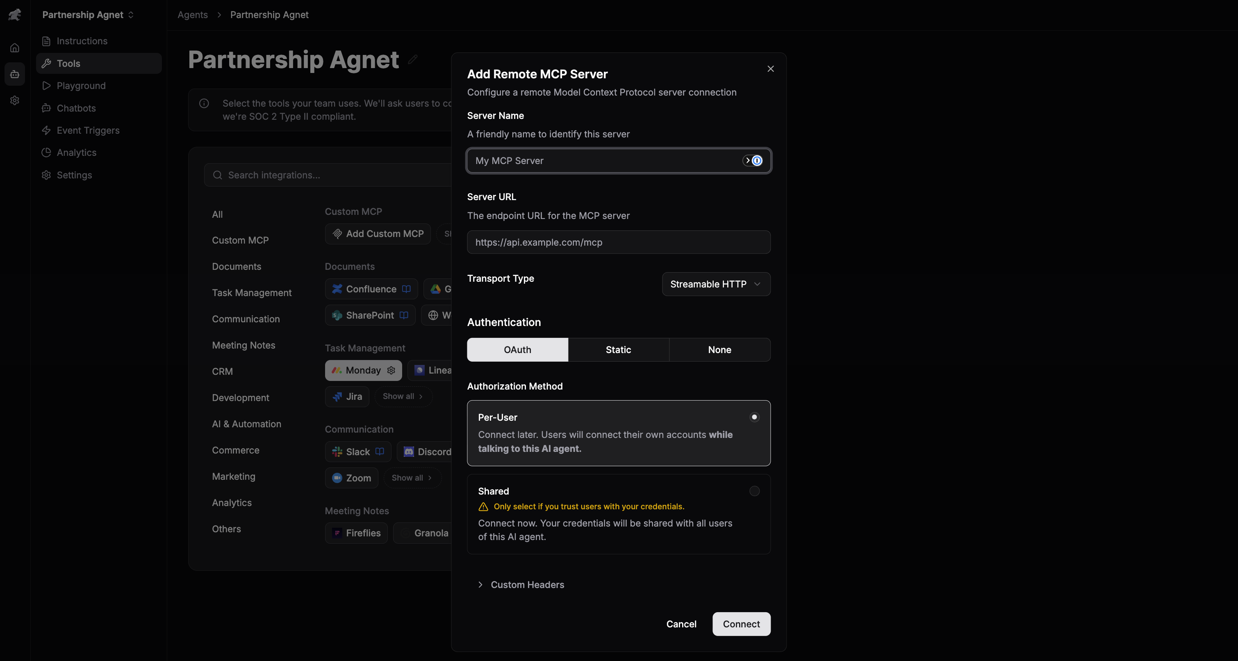Click the Server URL input field
The height and width of the screenshot is (661, 1238).
[x=618, y=242]
